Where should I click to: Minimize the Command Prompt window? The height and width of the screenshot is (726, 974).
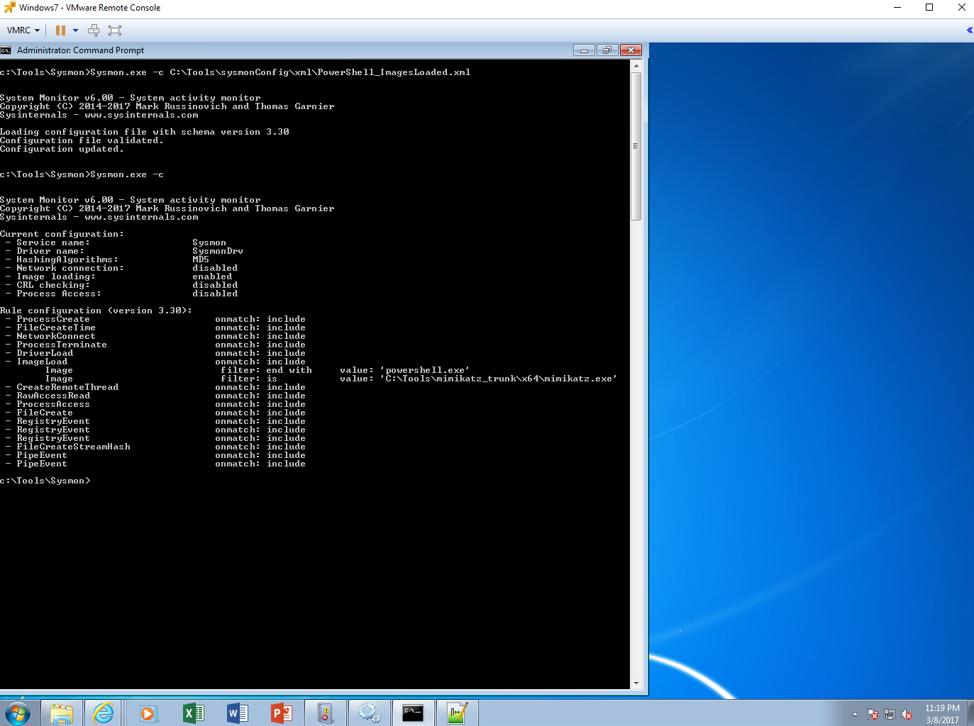pos(584,50)
